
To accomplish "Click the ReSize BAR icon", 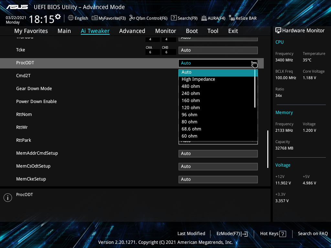I will pyautogui.click(x=231, y=18).
